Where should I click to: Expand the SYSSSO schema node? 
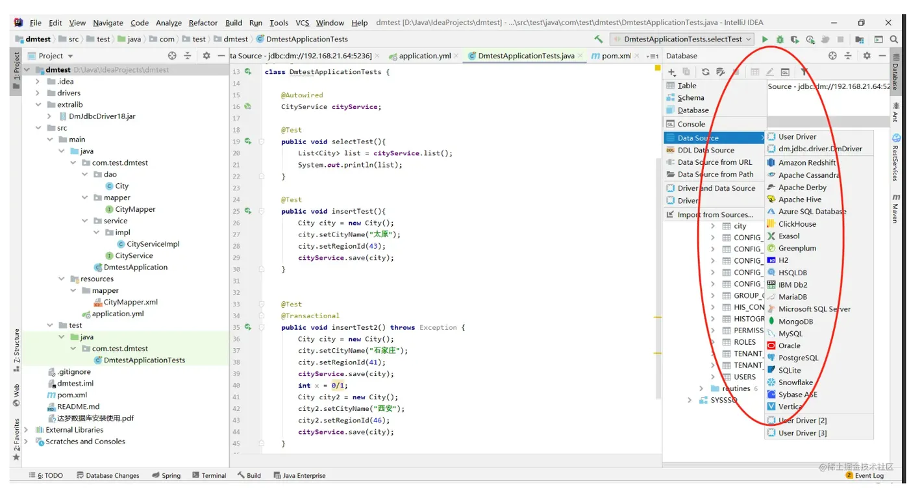(x=690, y=400)
